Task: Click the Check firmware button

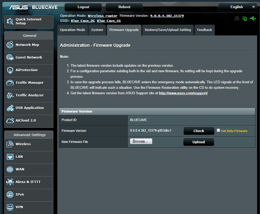Action: click(199, 131)
